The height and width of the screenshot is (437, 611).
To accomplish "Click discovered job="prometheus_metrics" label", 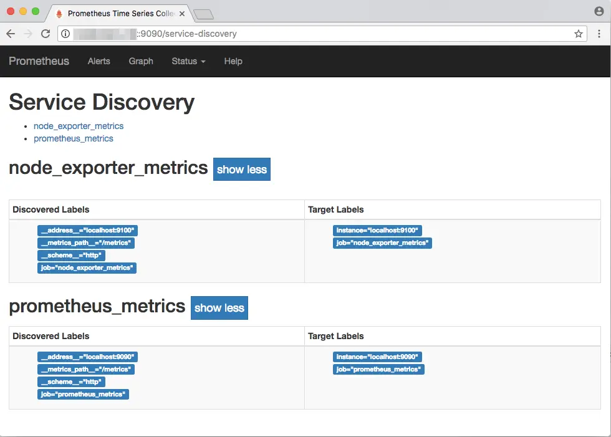I will 83,395.
